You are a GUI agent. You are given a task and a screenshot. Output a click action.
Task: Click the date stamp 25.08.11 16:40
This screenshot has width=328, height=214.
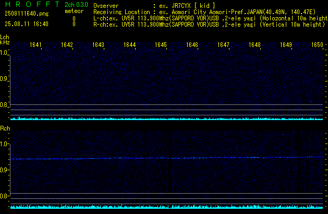(27, 24)
